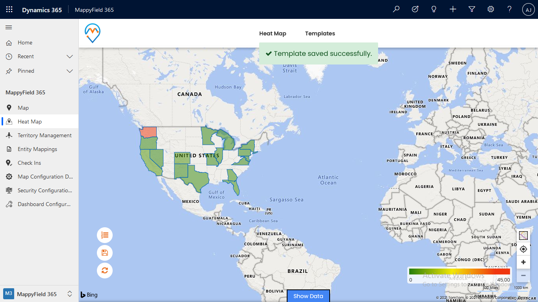Open the heat map legend list button
The height and width of the screenshot is (302, 538).
105,235
